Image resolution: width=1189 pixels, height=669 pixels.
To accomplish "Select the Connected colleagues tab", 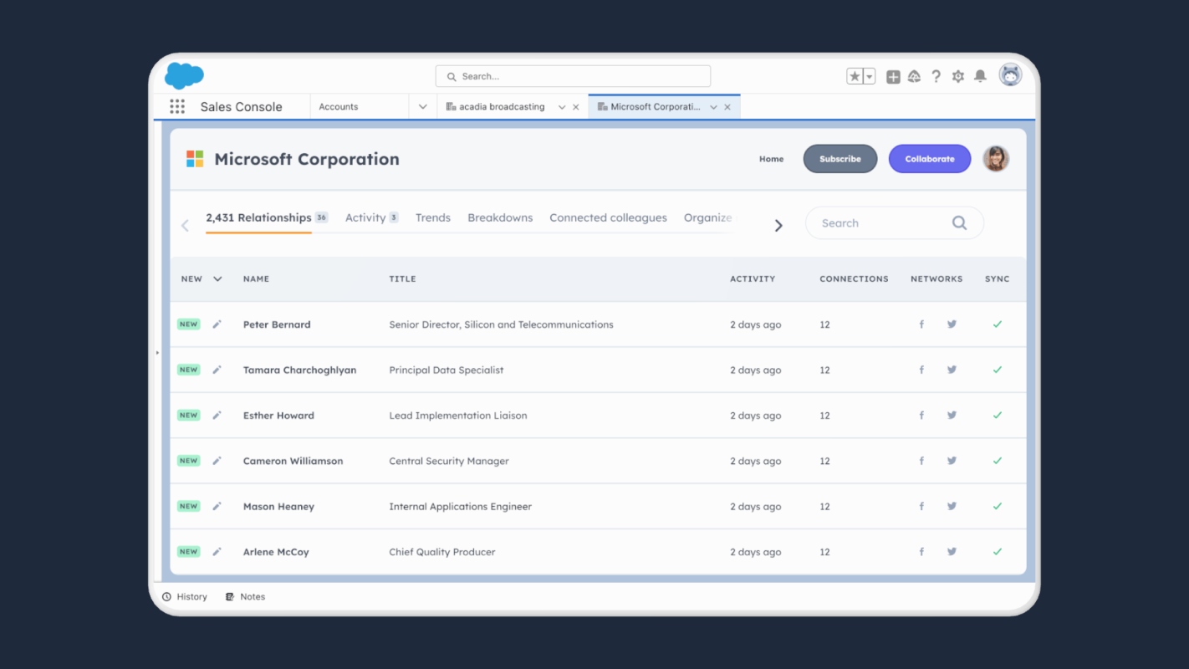I will tap(608, 217).
